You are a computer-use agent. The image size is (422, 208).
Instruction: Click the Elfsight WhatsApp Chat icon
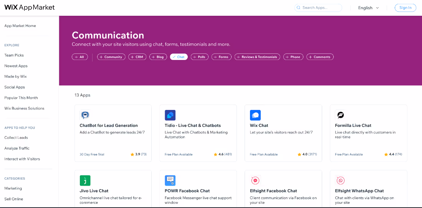tap(341, 181)
